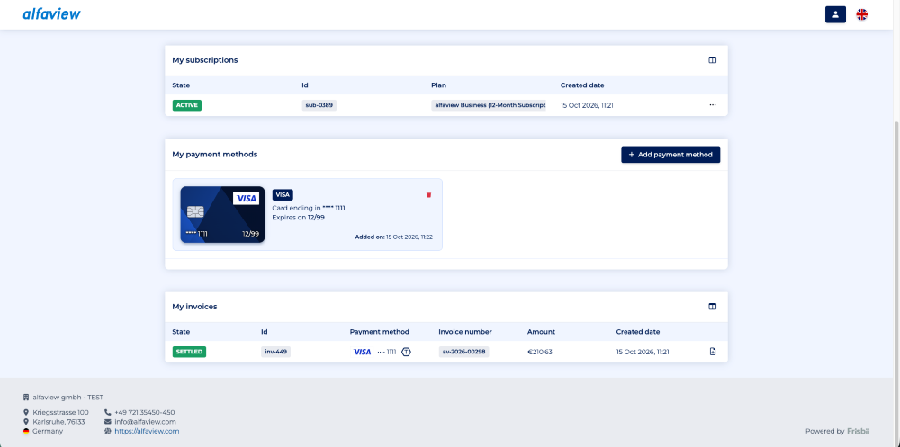Click the Visa logo in invoice row

pyautogui.click(x=362, y=352)
